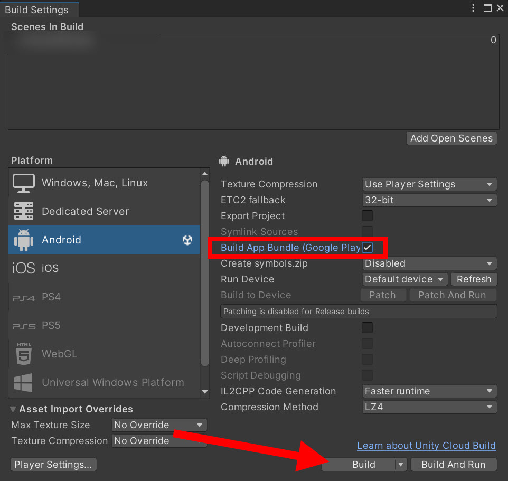Select the PS4 platform row
This screenshot has width=508, height=481.
[105, 297]
